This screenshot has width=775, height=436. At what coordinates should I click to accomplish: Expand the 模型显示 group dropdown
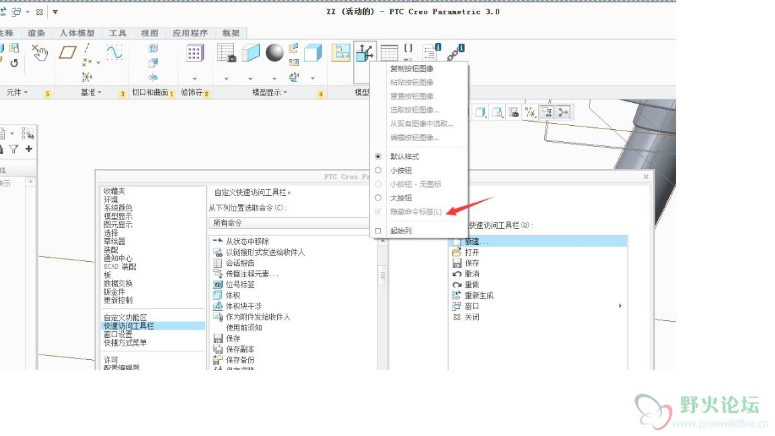[270, 92]
